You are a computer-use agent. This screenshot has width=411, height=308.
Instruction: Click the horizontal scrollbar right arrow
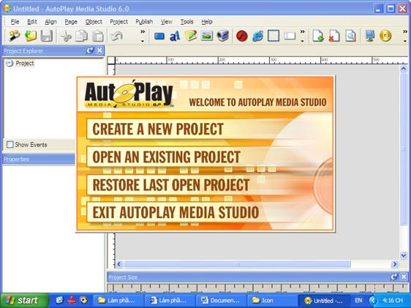(394, 264)
